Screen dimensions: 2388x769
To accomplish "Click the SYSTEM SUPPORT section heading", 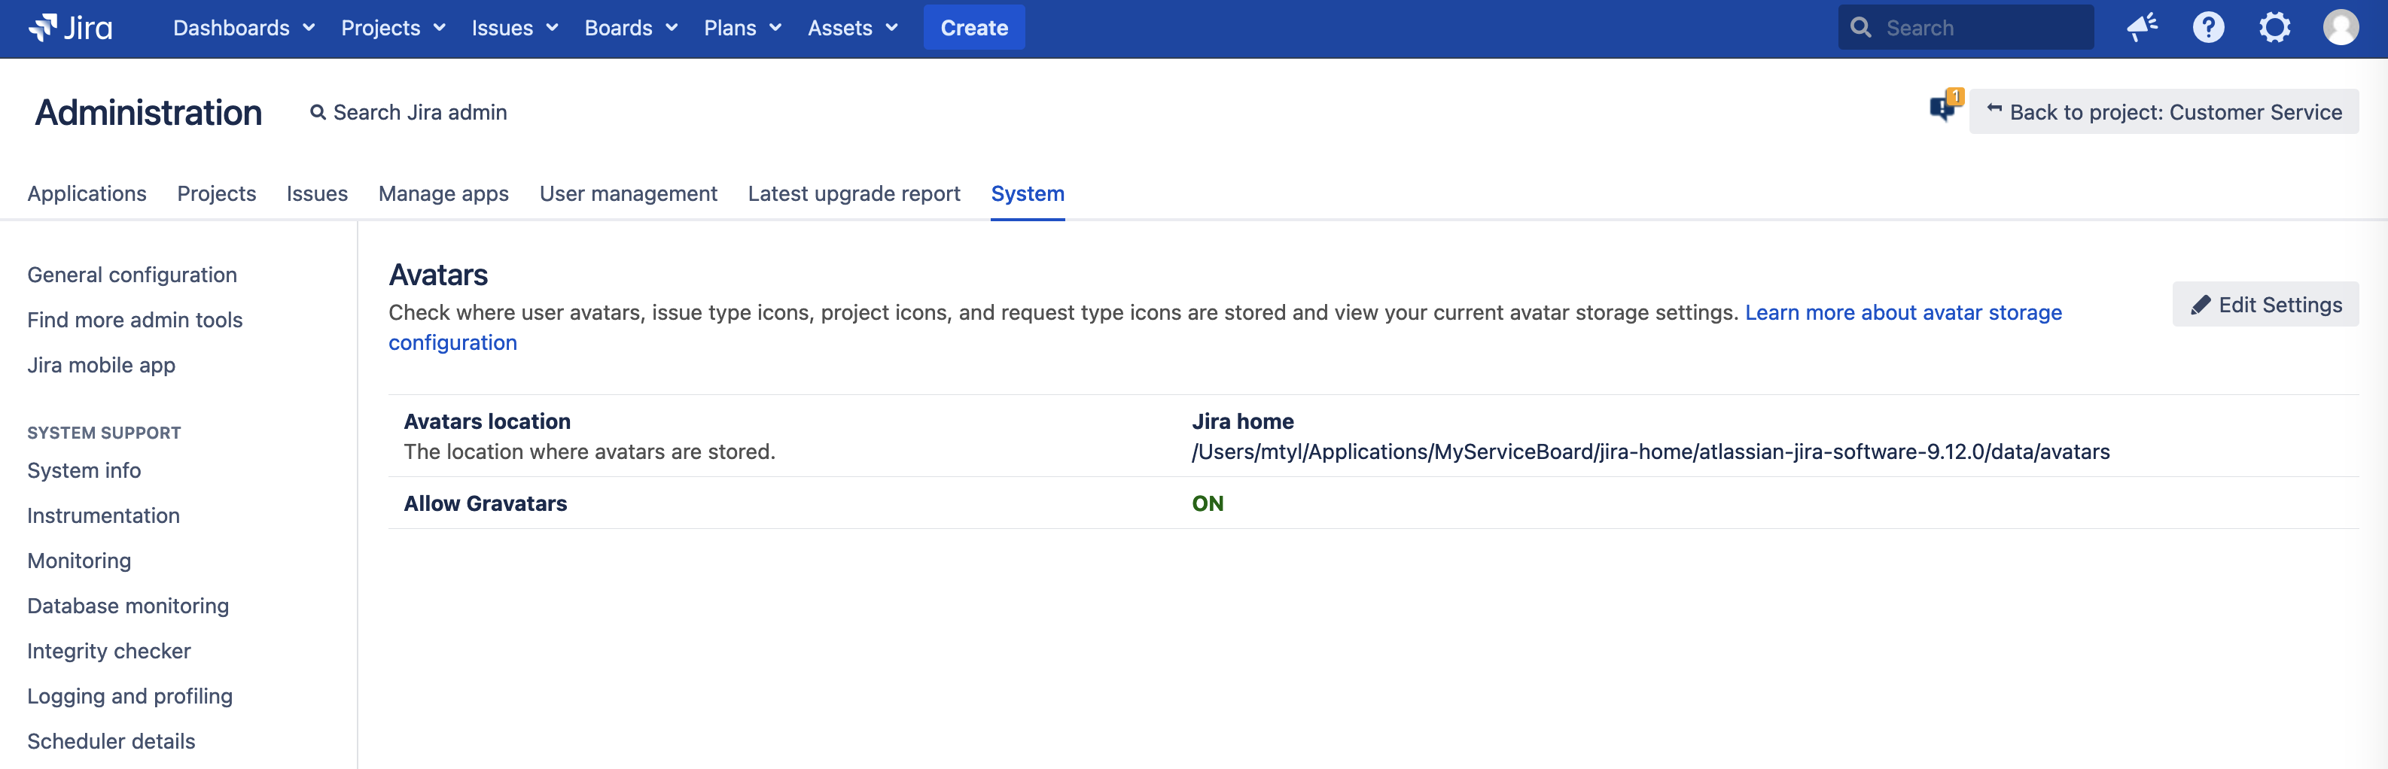I will click(104, 433).
